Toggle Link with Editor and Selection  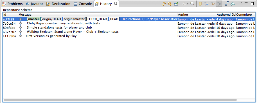pos(170,4)
